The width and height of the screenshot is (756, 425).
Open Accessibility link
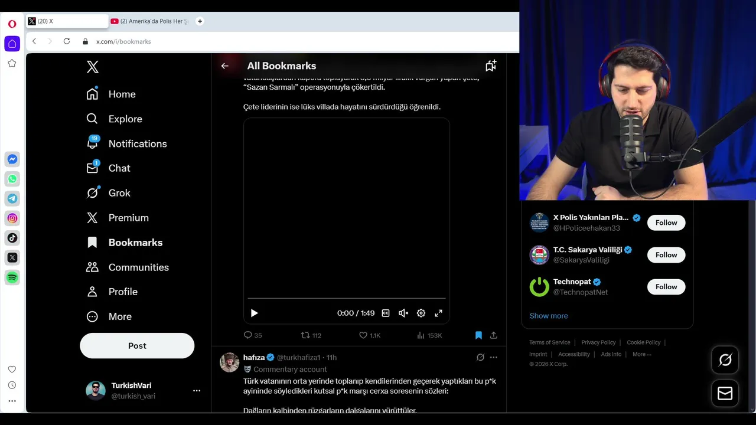tap(574, 354)
